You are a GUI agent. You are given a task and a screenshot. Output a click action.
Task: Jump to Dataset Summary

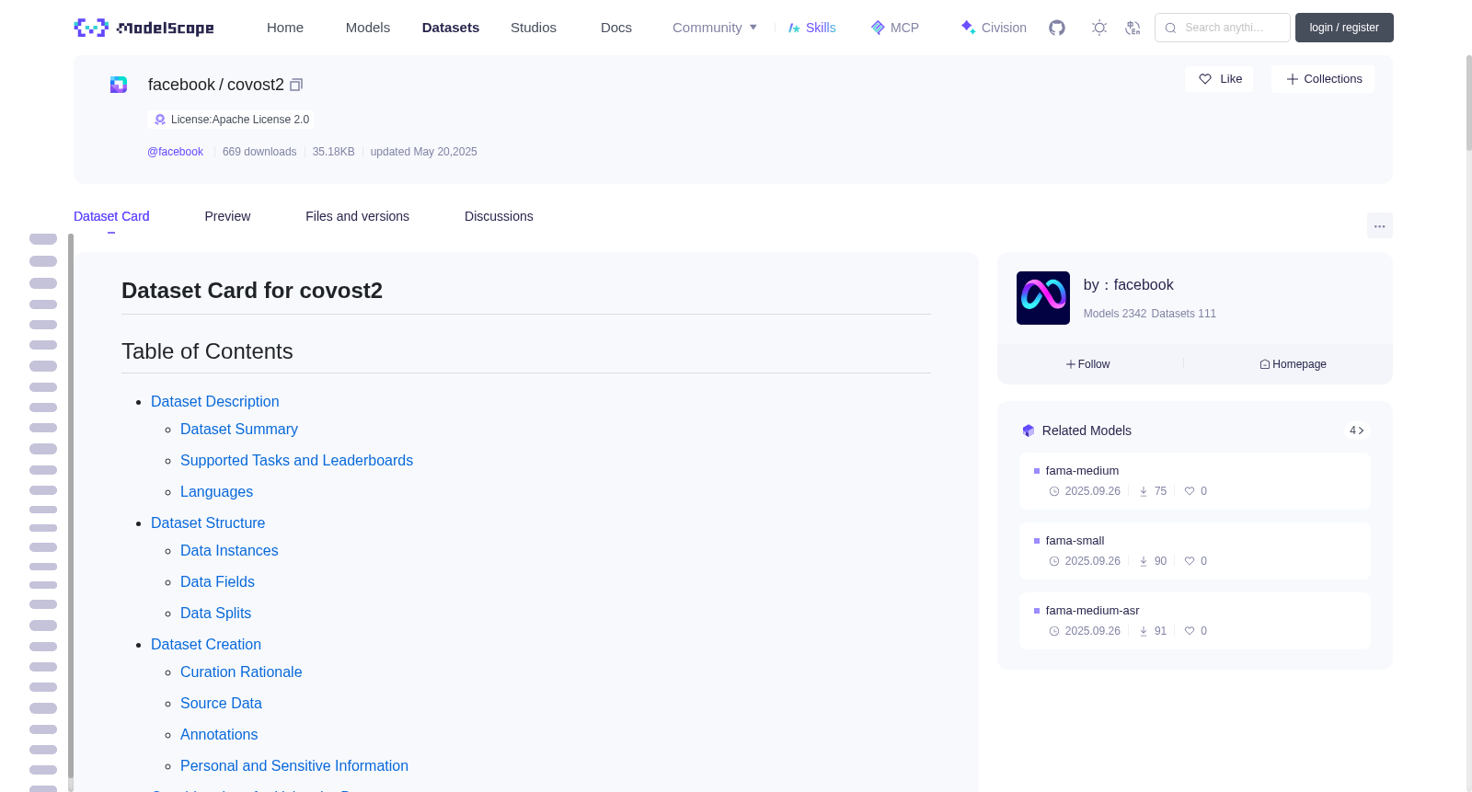[239, 430]
